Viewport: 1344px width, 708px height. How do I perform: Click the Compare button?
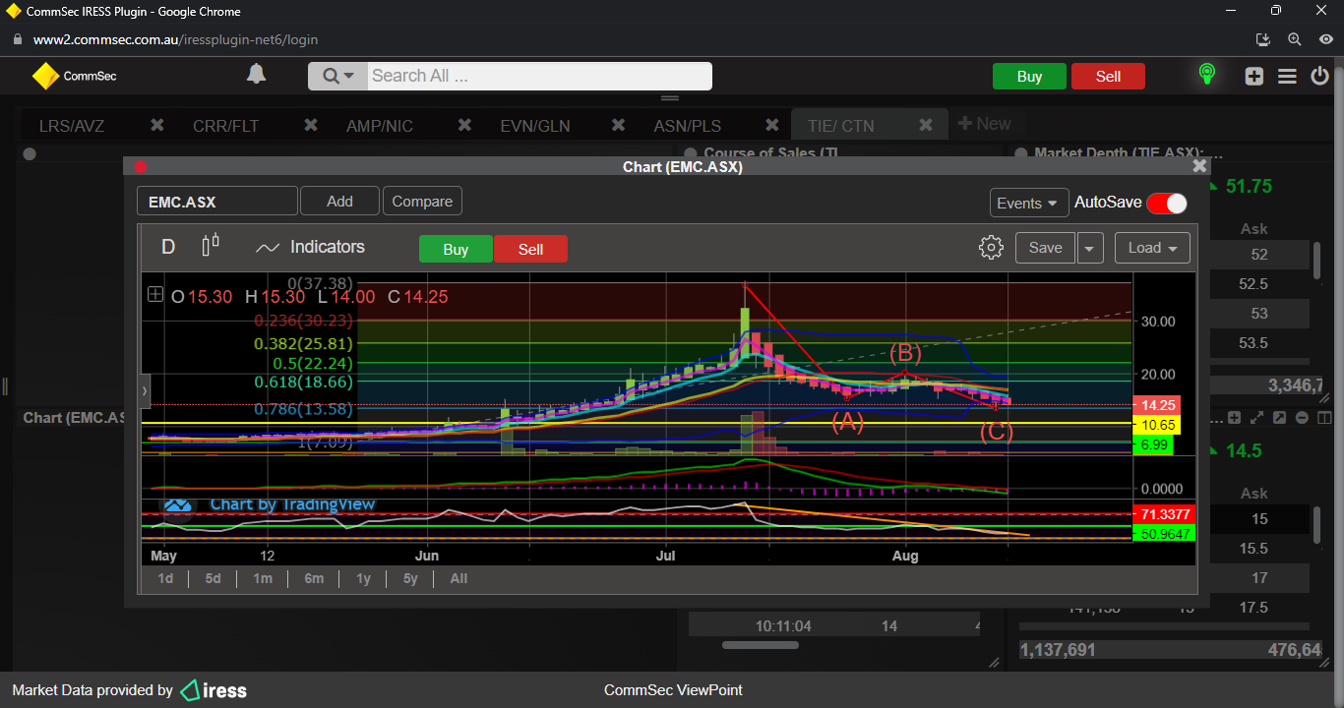pos(422,202)
